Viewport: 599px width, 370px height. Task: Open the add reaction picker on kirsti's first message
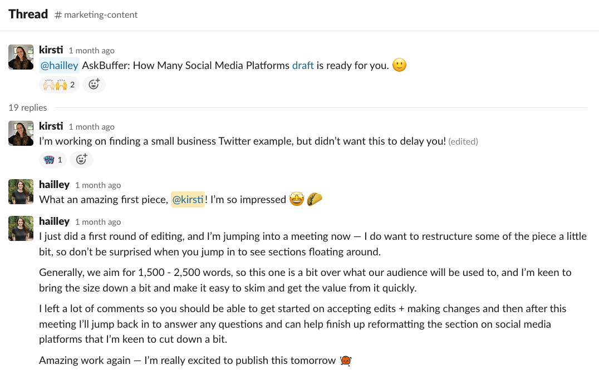[x=94, y=84]
